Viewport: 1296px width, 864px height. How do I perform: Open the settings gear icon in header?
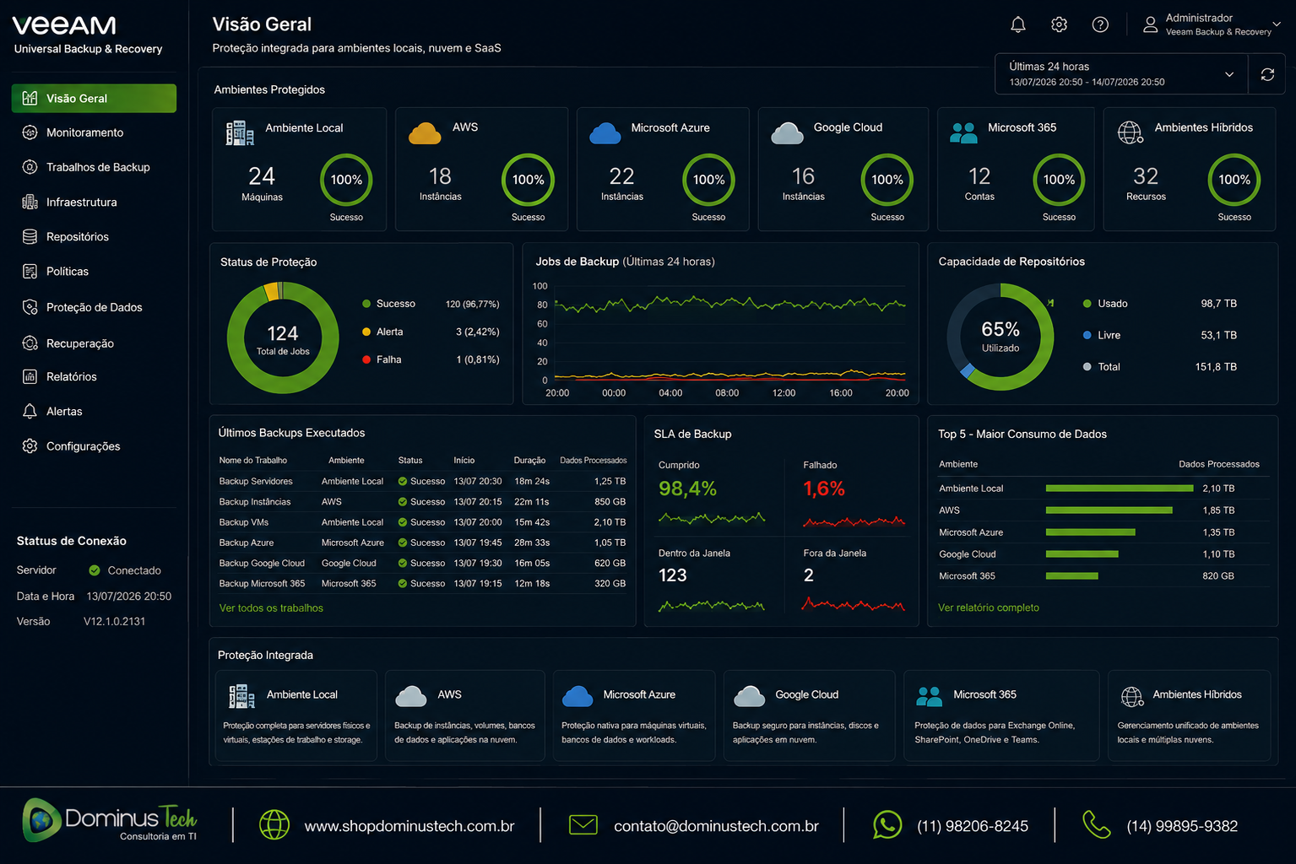coord(1059,24)
